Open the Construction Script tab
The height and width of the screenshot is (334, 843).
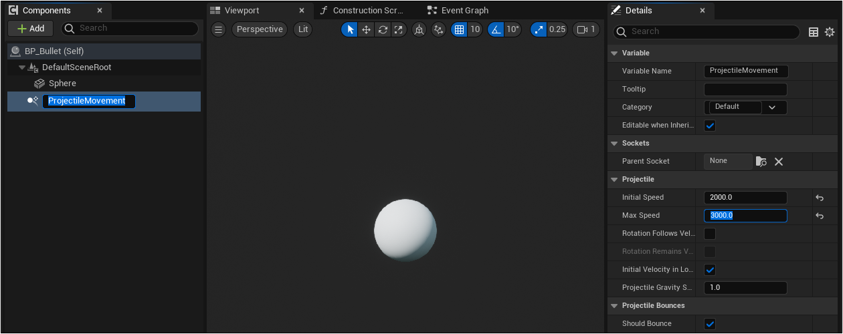[x=367, y=11]
